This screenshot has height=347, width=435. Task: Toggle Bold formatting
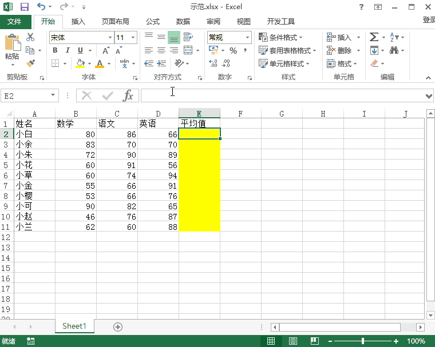(55, 50)
